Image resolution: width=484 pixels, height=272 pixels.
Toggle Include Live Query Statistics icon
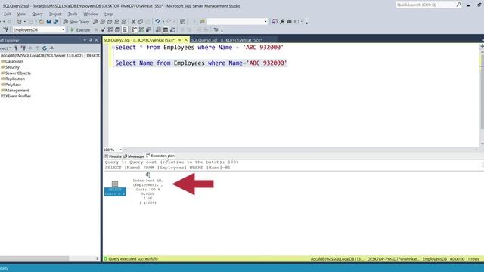141,30
